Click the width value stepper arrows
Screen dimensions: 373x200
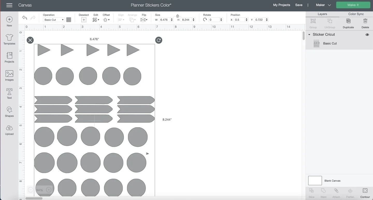pyautogui.click(x=171, y=20)
